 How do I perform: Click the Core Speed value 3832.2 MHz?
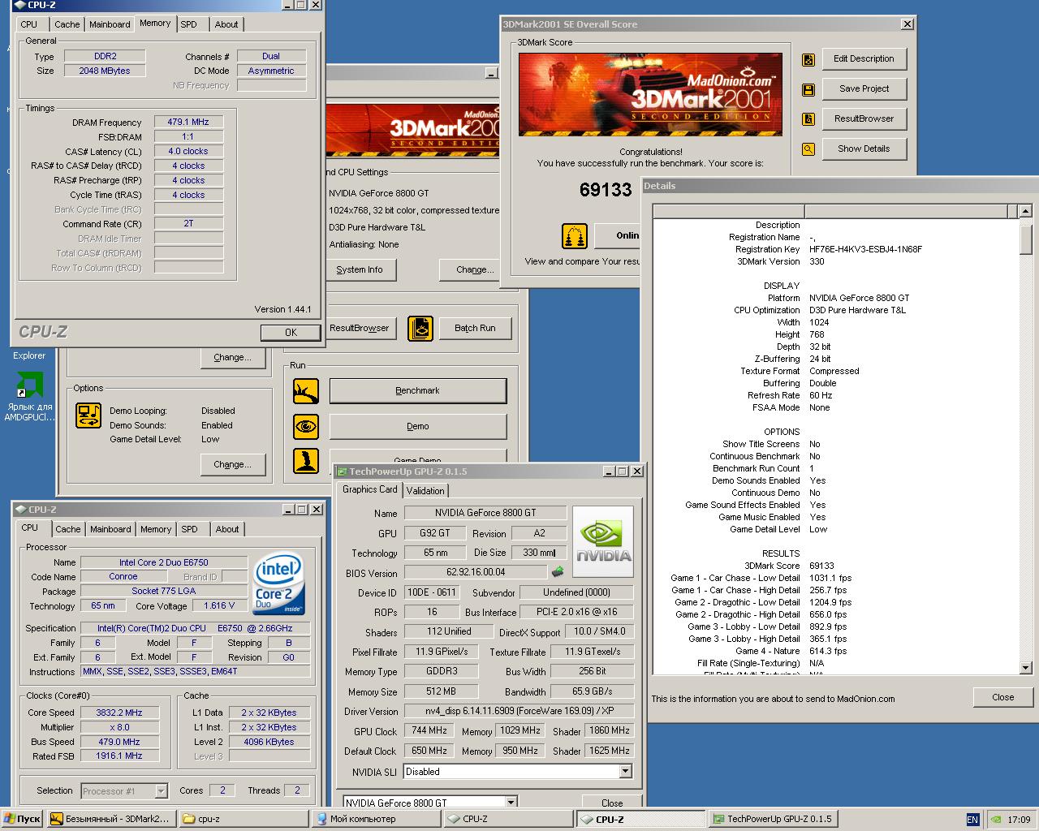tap(119, 713)
